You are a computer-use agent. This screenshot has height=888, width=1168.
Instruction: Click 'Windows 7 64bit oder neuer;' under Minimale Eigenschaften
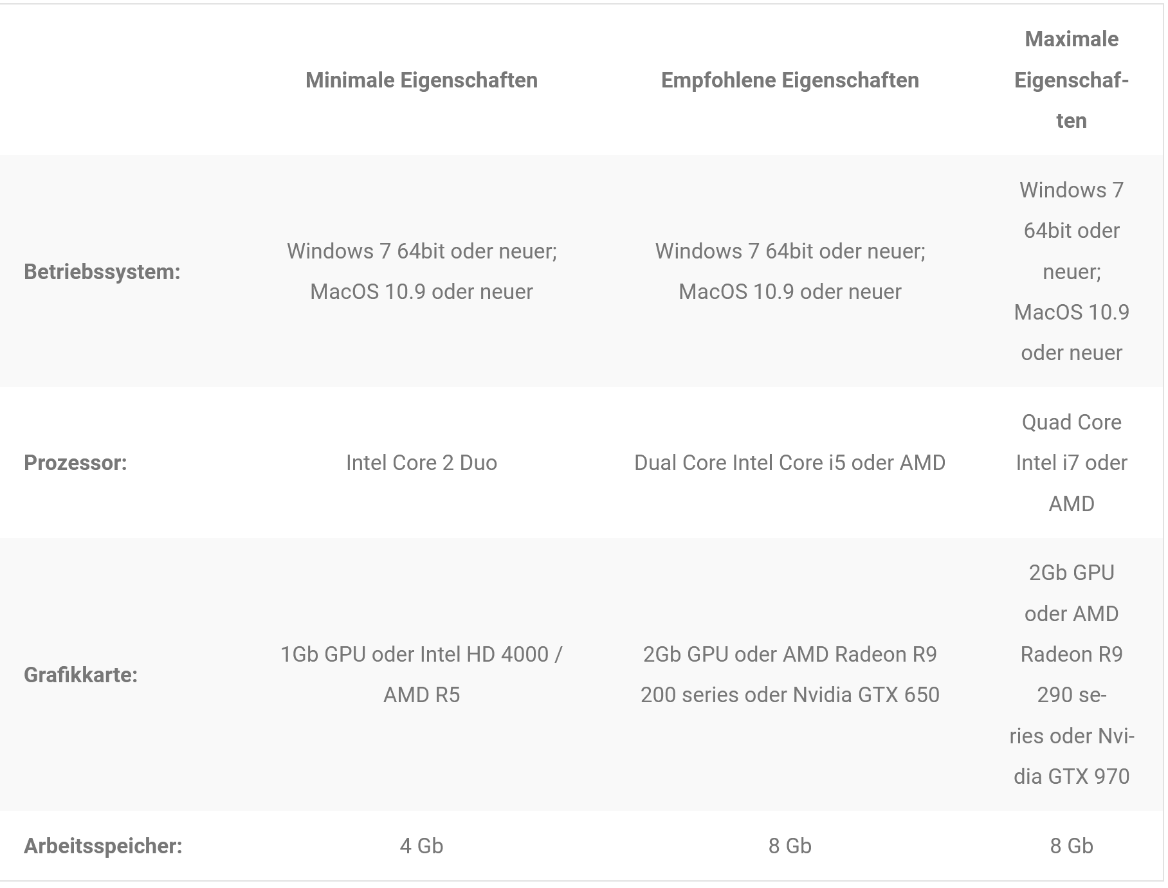click(x=421, y=251)
